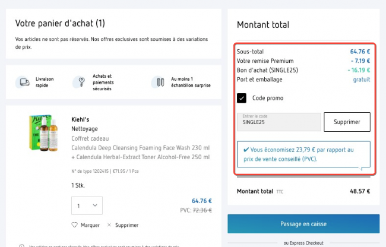386x247 pixels.
Task: Remove item via Supprimer link under product
Action: pos(126,225)
